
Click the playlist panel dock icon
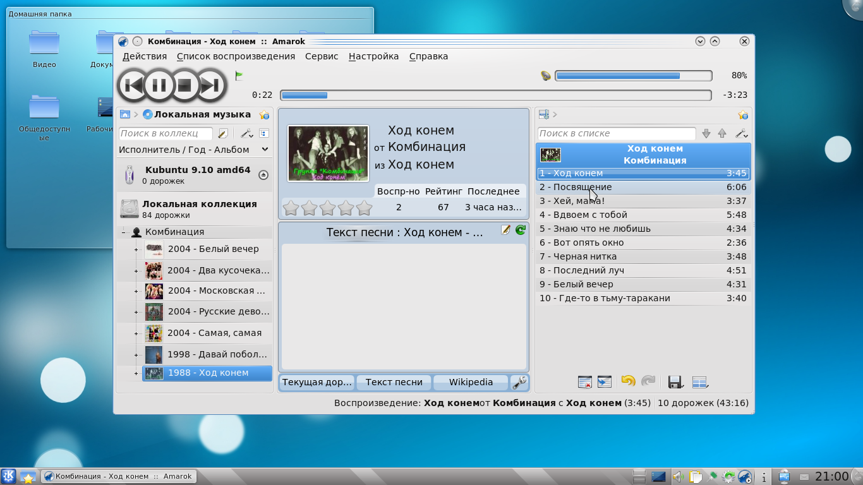pyautogui.click(x=543, y=114)
